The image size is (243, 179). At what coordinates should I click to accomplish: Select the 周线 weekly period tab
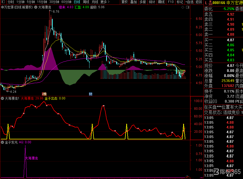pyautogui.click(x=86, y=2)
